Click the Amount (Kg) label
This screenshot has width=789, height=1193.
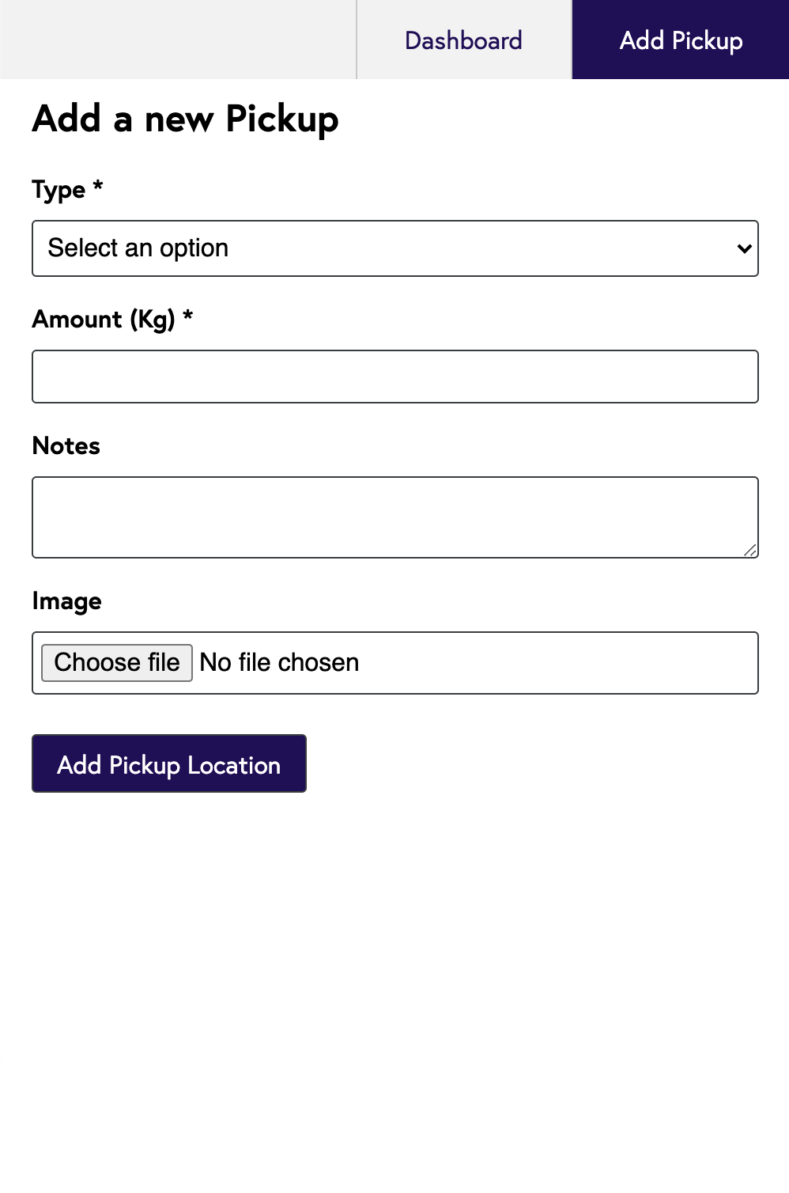[104, 320]
